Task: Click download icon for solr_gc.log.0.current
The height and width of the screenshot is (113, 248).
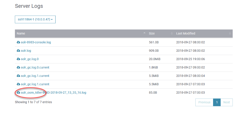Action: click(18, 67)
